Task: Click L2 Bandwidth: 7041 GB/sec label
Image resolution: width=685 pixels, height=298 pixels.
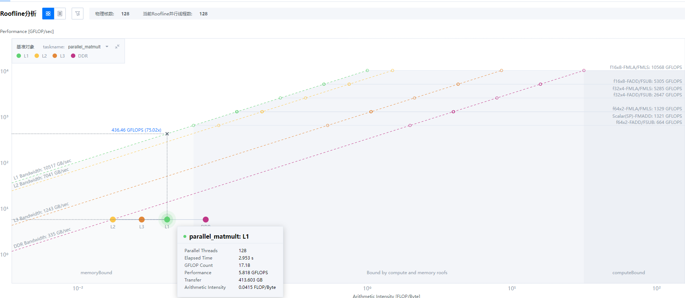Action: [x=41, y=178]
